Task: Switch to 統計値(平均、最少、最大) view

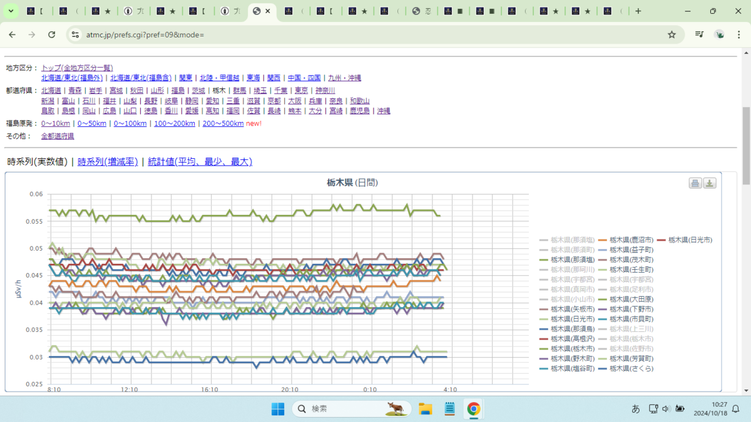Action: 200,162
